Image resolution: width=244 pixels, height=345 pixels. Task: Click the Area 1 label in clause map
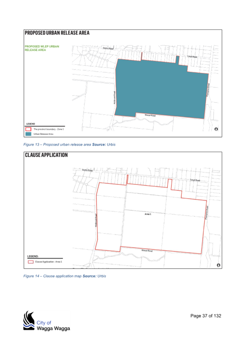click(x=148, y=214)
